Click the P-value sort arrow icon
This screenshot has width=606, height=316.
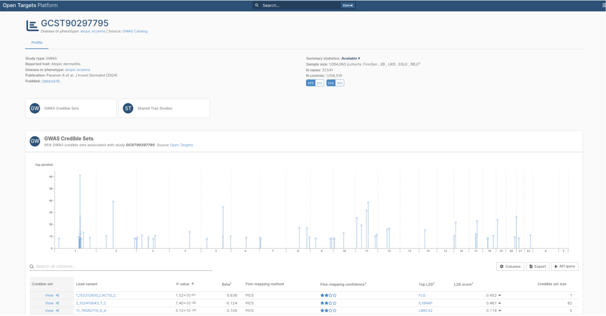(x=193, y=284)
